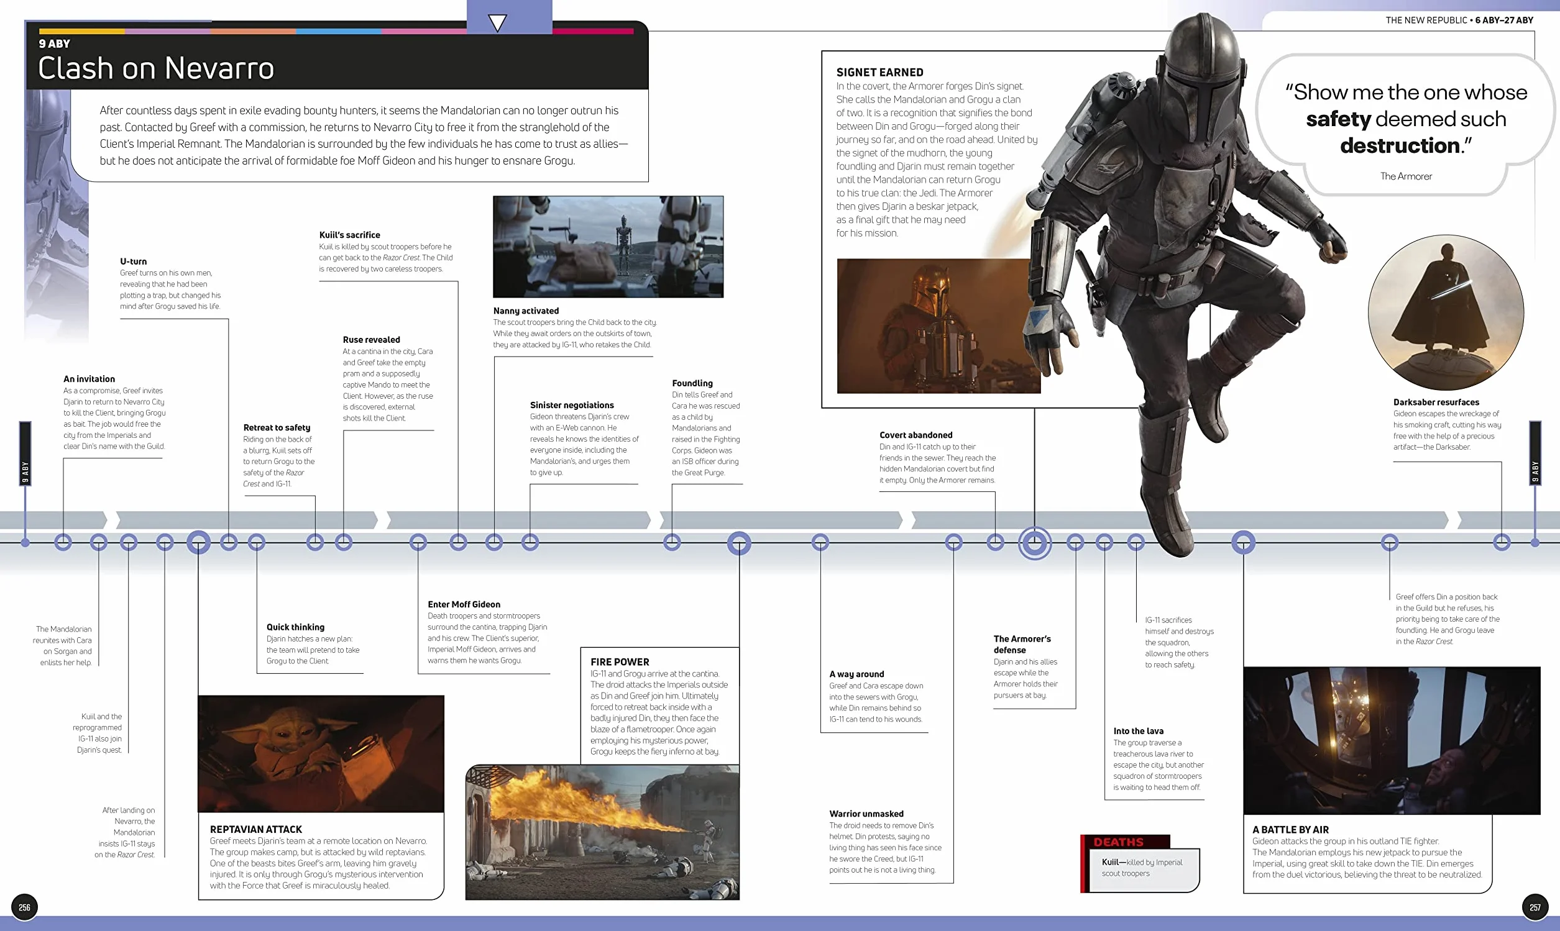The image size is (1560, 931).
Task: Click the page number 257 badge
Action: [x=1535, y=907]
